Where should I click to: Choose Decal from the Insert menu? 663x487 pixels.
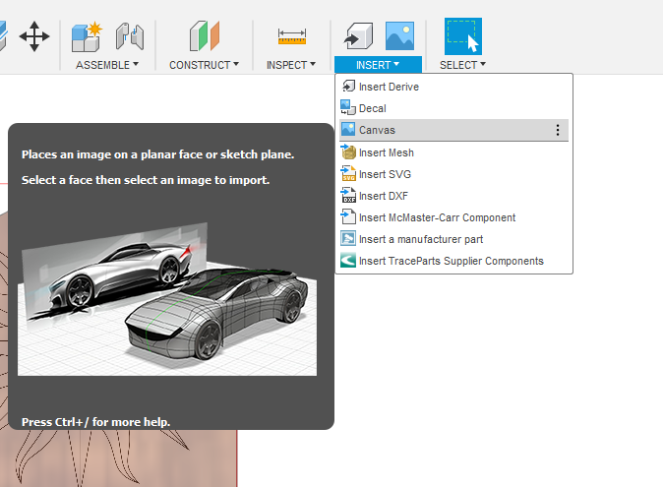[453, 108]
